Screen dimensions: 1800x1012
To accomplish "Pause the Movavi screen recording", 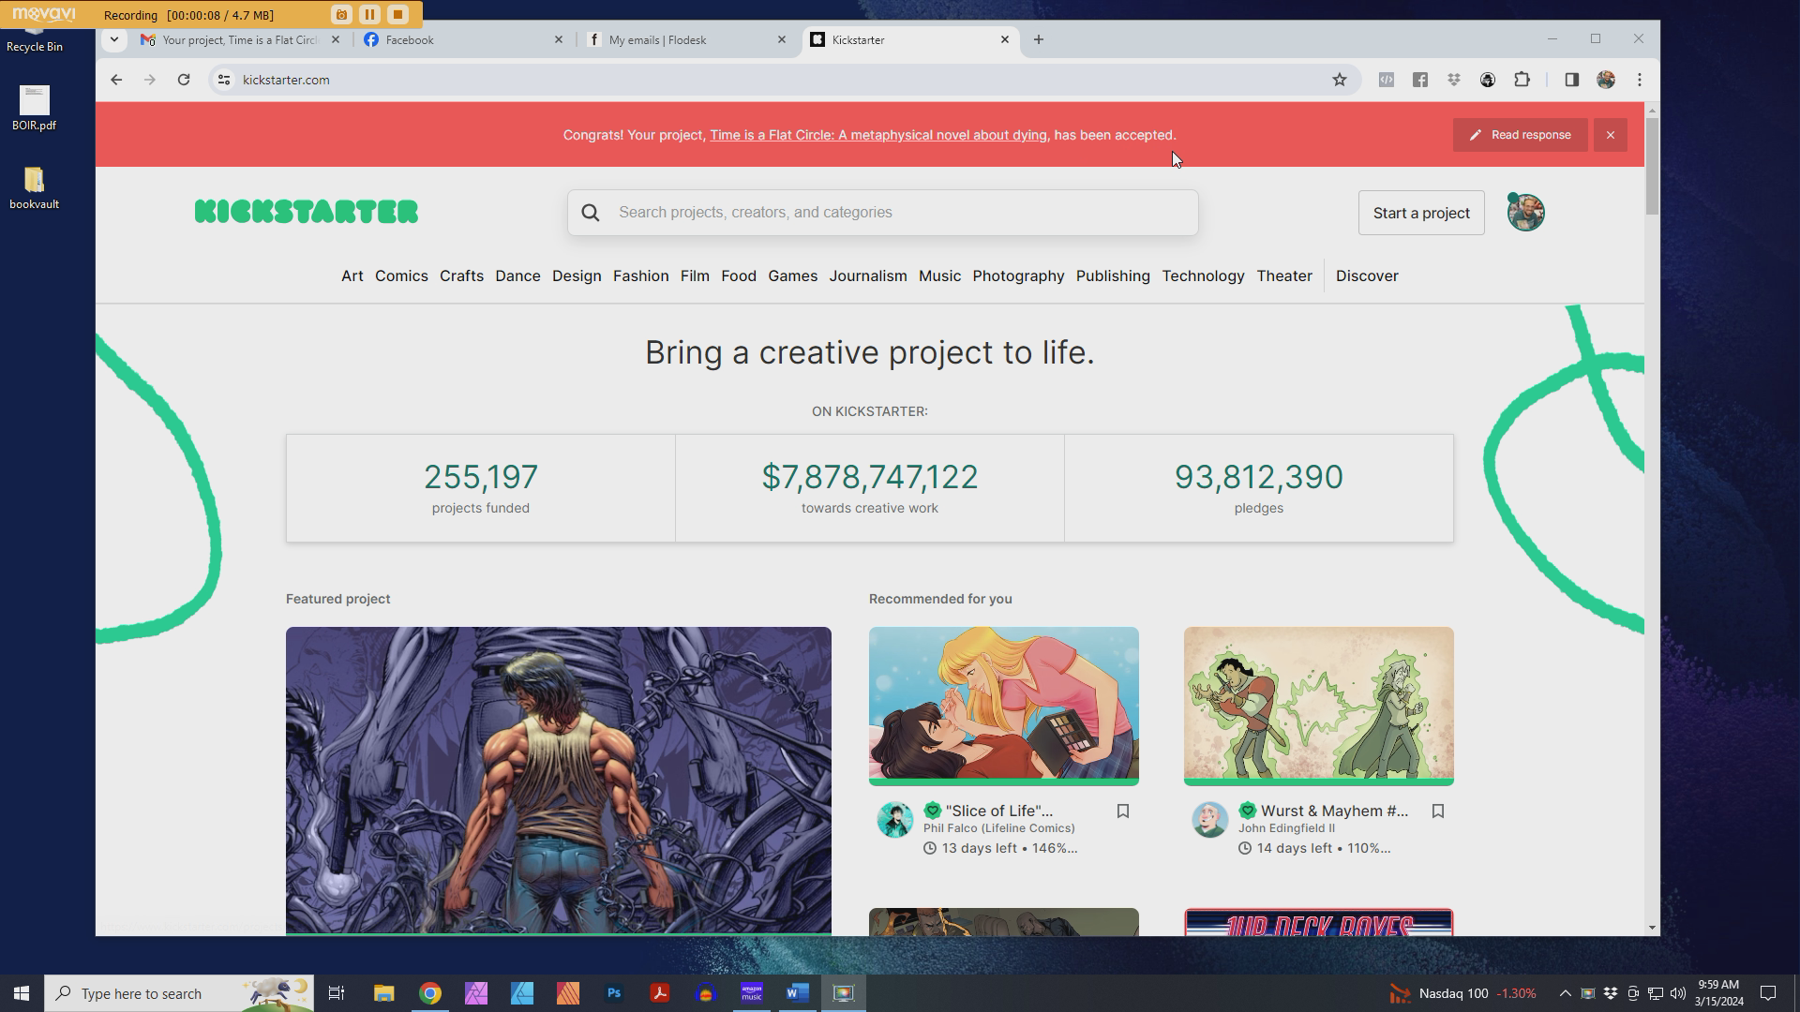I will (x=369, y=14).
